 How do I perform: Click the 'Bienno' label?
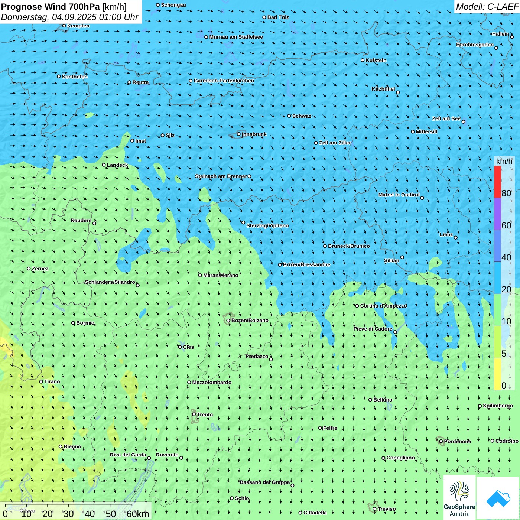pyautogui.click(x=72, y=446)
